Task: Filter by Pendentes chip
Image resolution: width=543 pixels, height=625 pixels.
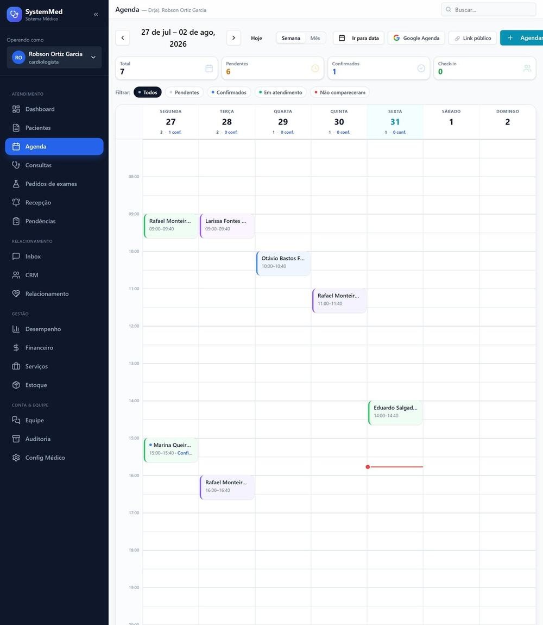Action: click(x=184, y=92)
